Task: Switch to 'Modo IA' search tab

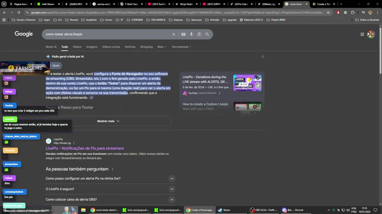Action: pyautogui.click(x=51, y=47)
